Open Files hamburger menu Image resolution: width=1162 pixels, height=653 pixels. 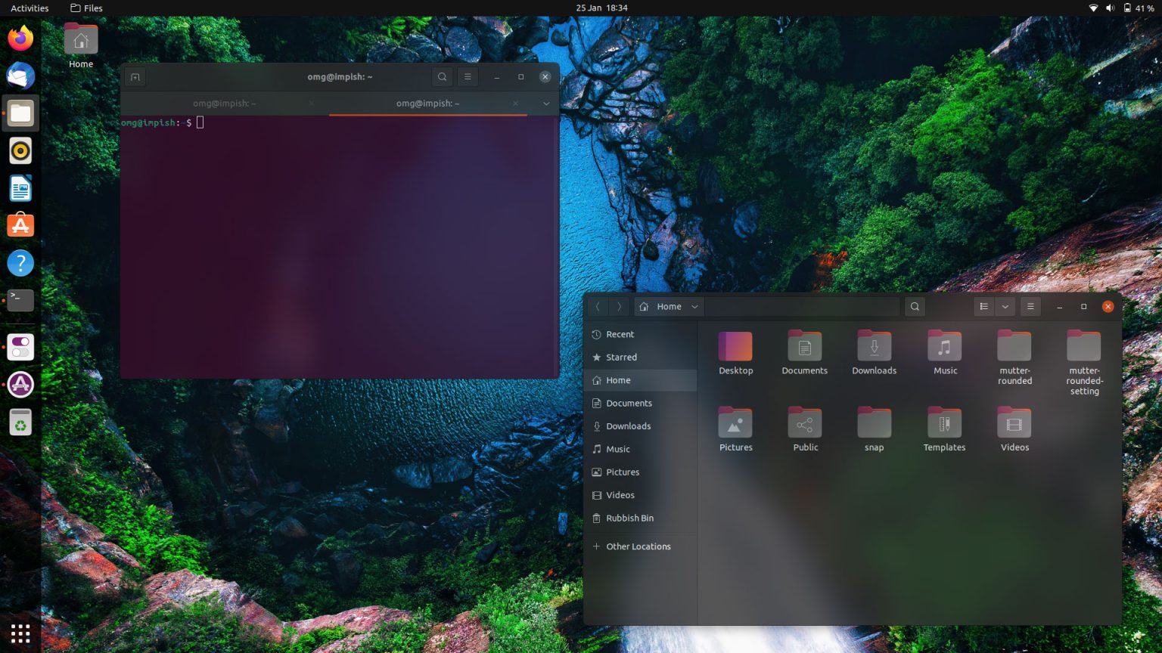click(1030, 307)
